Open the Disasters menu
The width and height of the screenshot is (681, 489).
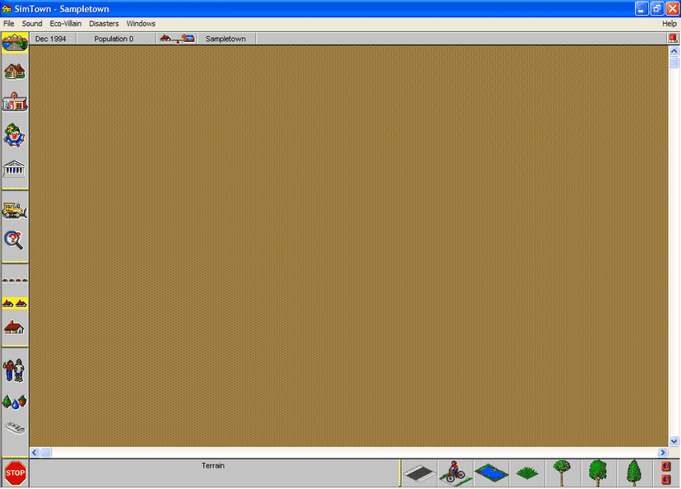pos(104,24)
